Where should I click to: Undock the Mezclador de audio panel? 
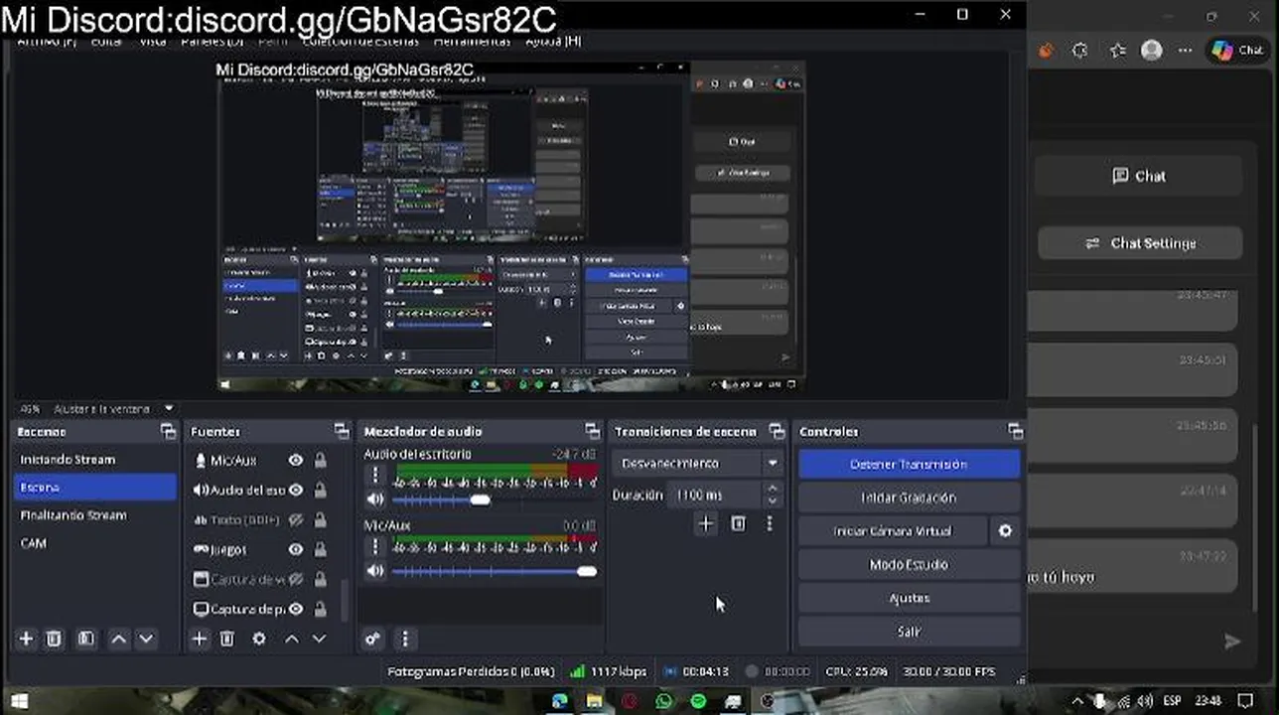(x=593, y=431)
